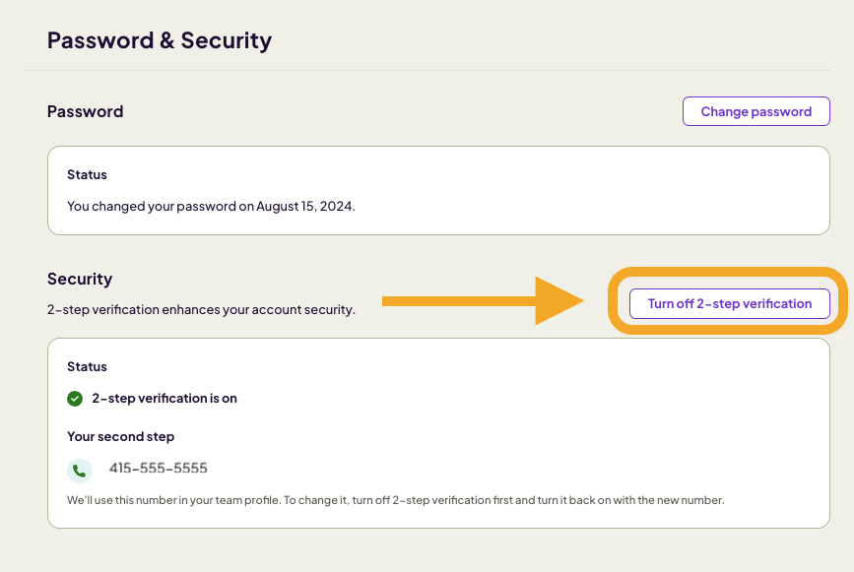The width and height of the screenshot is (854, 572).
Task: Select the orange arrow pointer graphic
Action: [483, 300]
